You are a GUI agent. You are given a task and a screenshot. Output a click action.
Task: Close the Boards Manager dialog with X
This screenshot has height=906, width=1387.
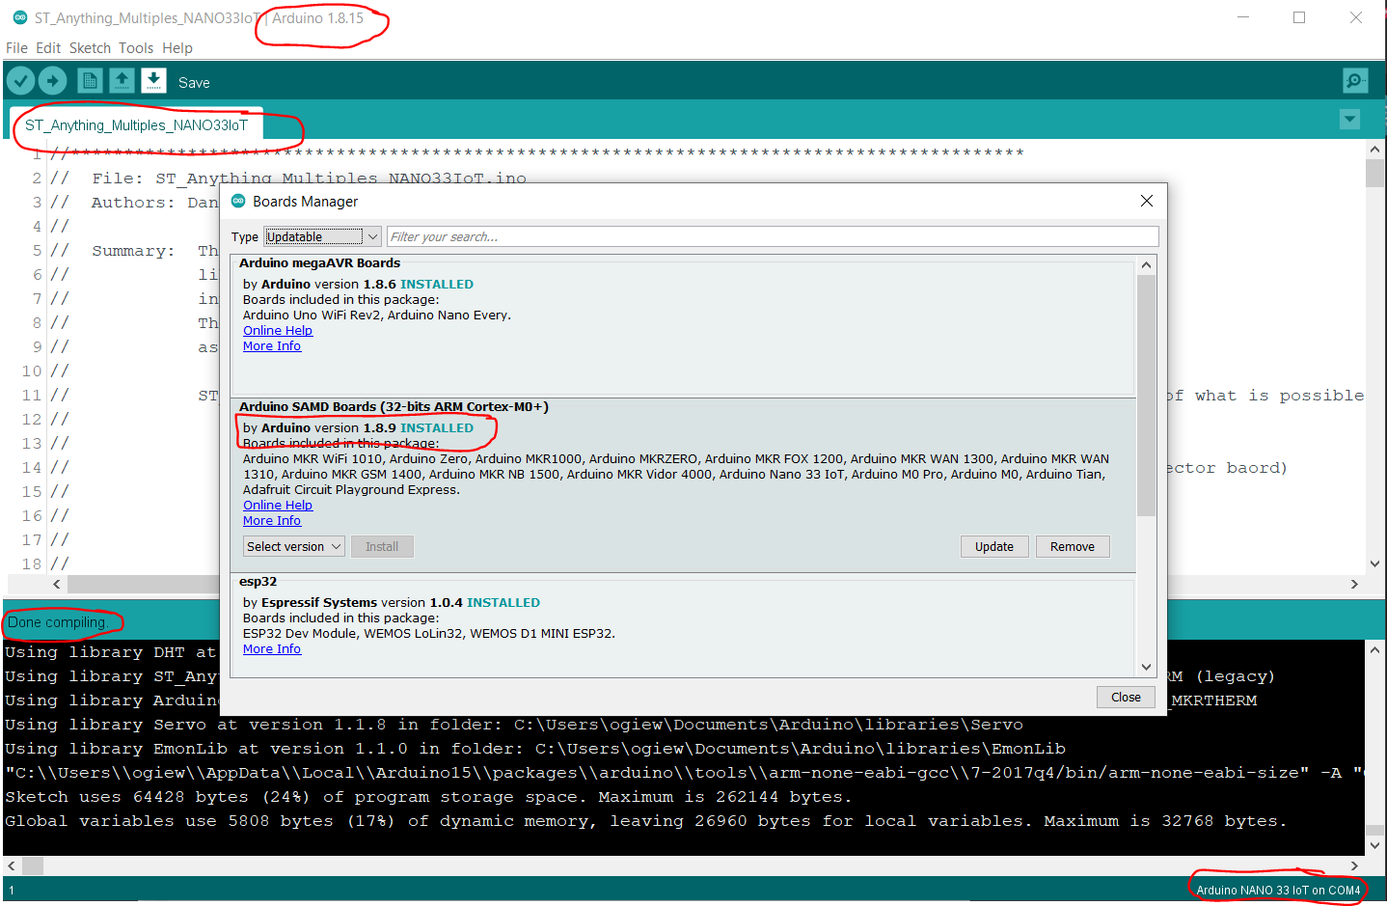(x=1147, y=201)
